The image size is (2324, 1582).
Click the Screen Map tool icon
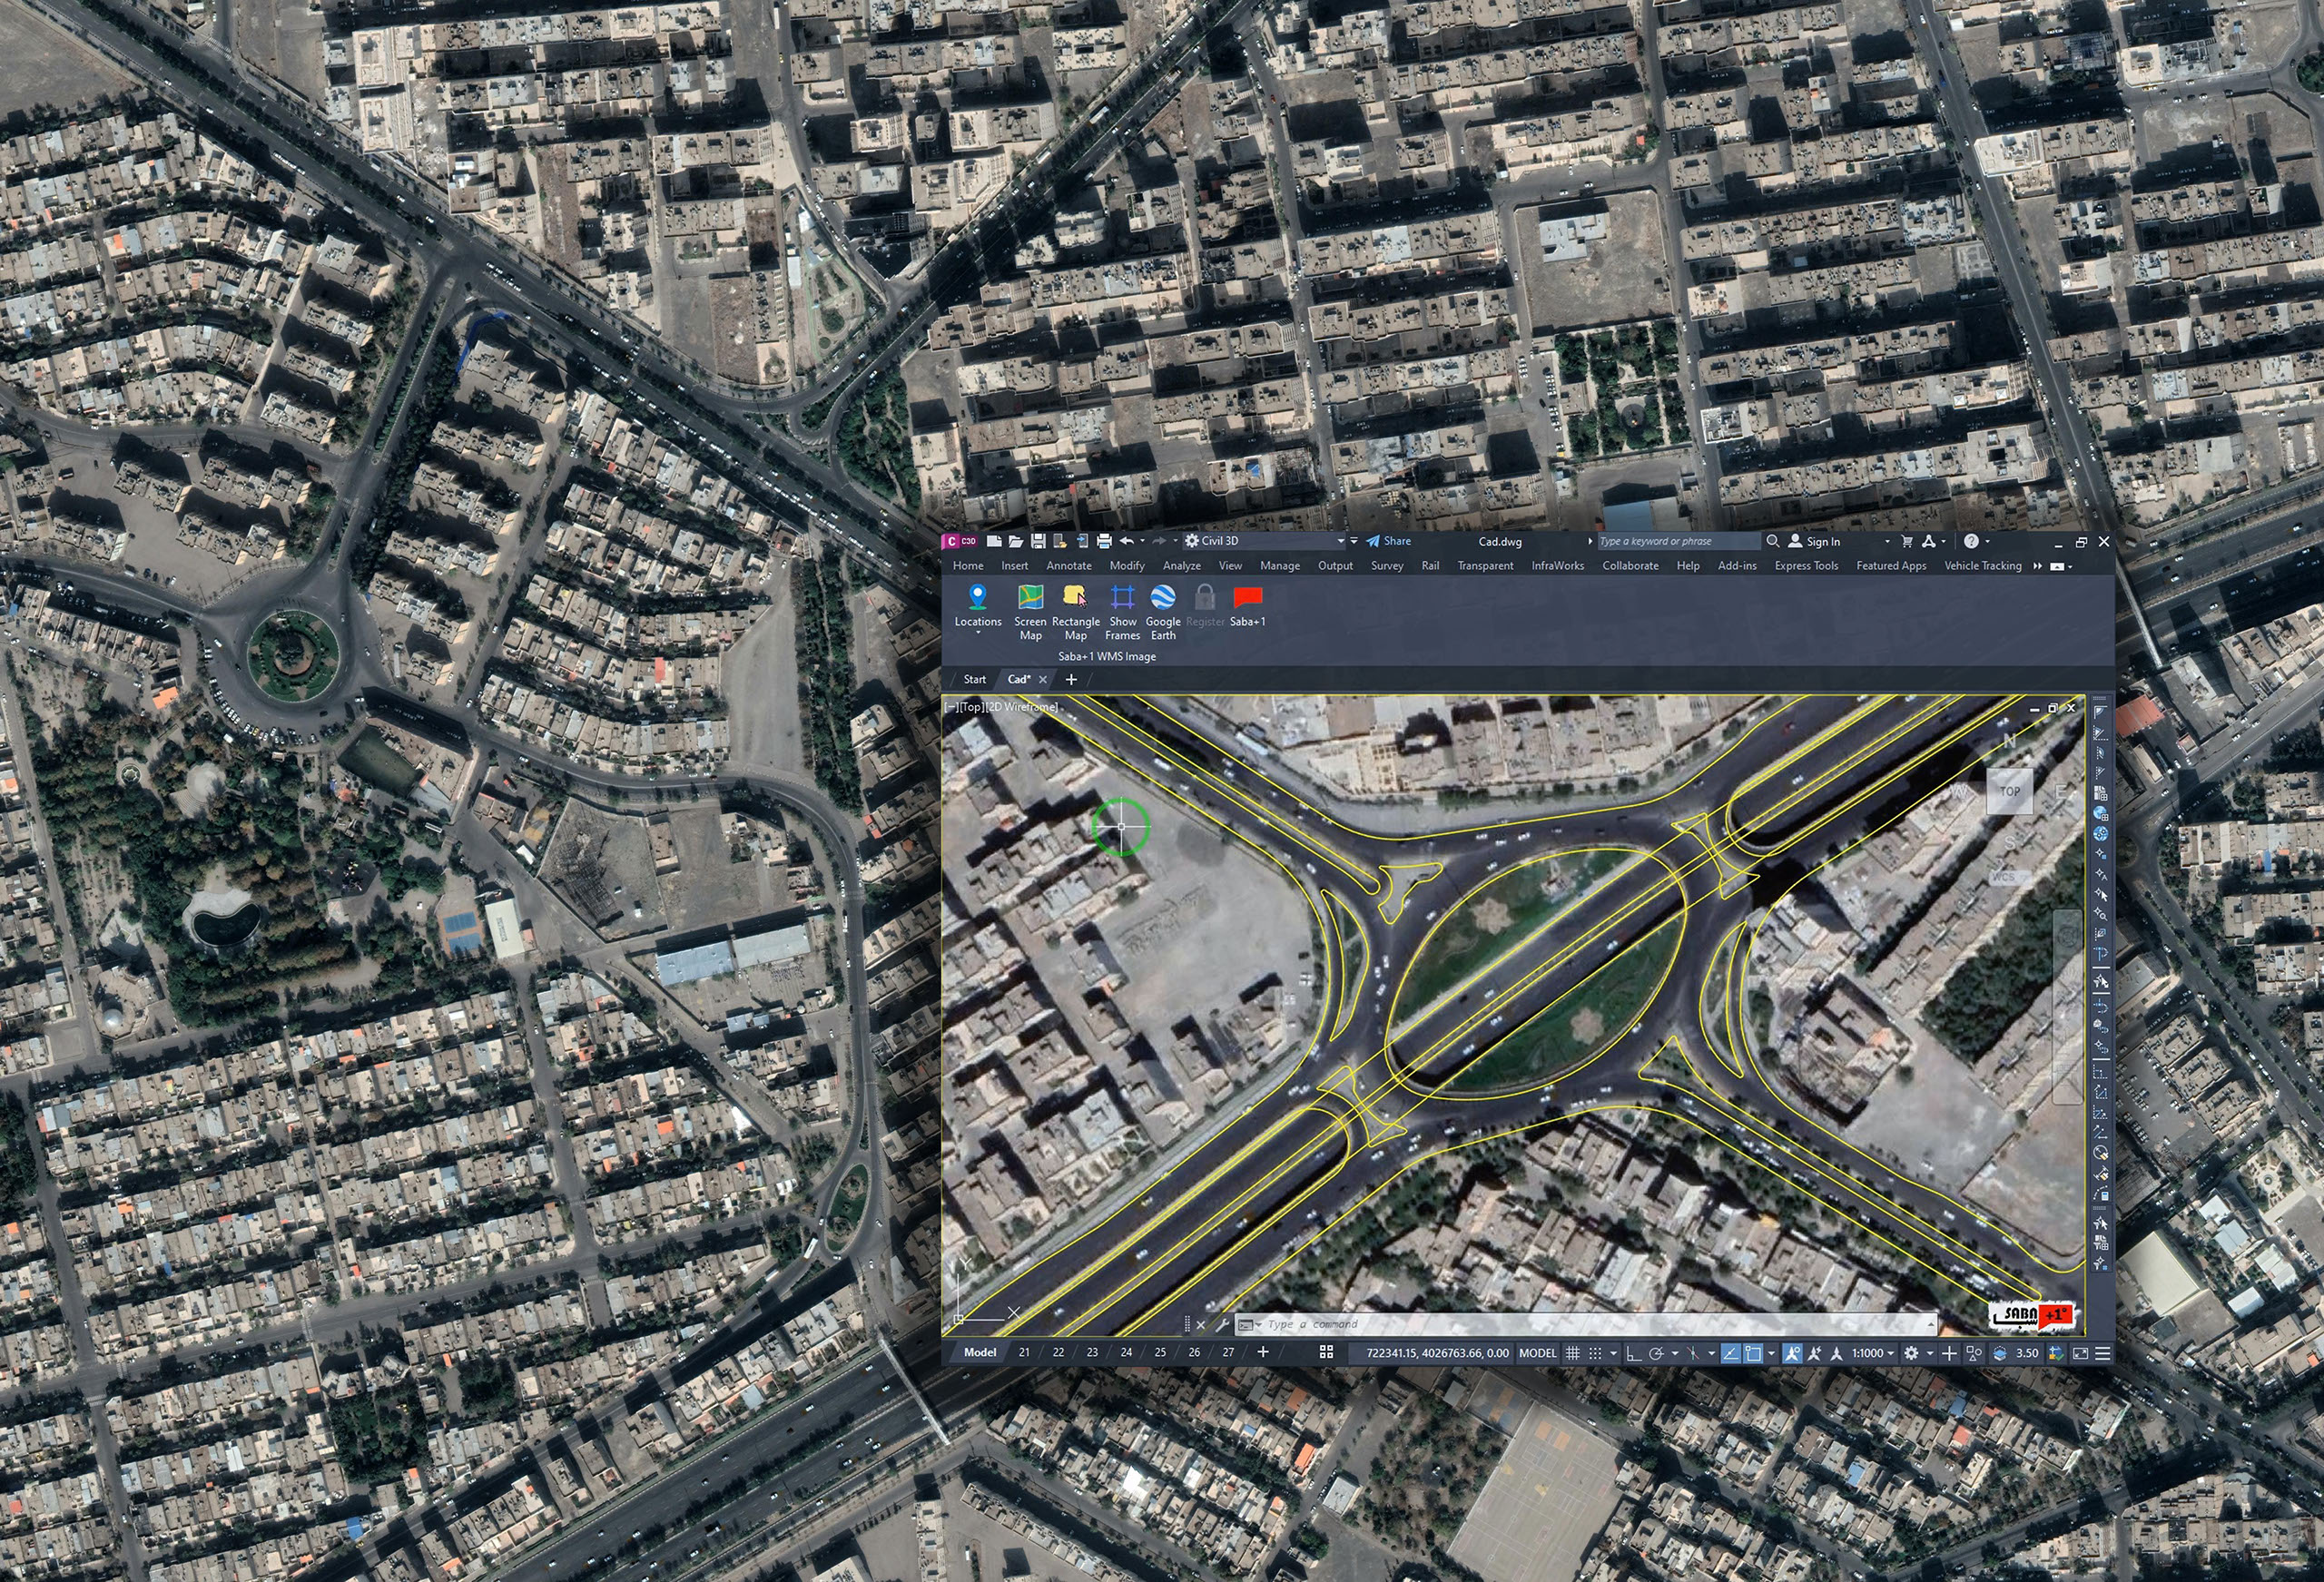click(x=1030, y=598)
